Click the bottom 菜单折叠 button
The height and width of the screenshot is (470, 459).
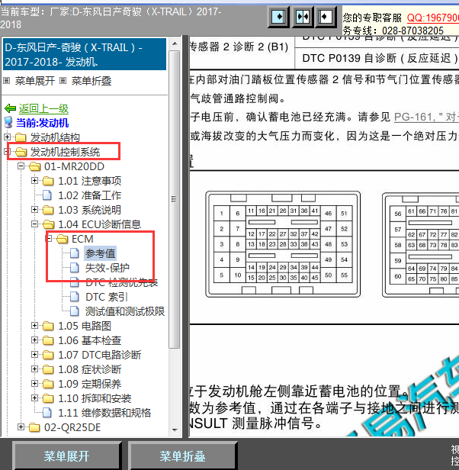[182, 456]
